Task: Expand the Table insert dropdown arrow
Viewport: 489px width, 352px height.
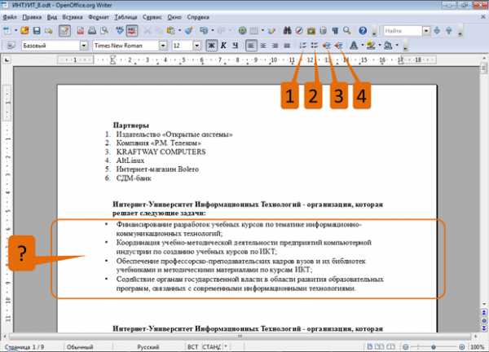Action: pyautogui.click(x=262, y=30)
